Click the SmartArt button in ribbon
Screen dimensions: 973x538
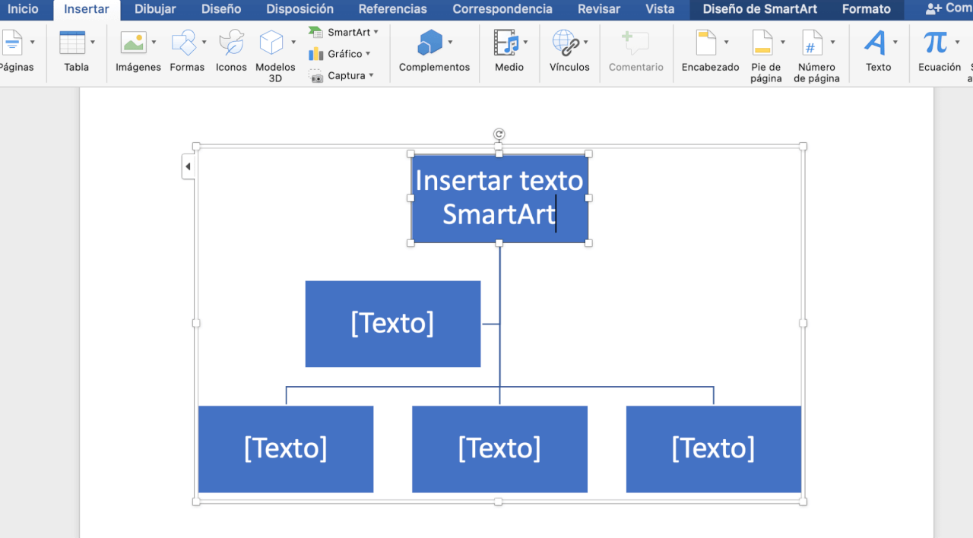pos(344,32)
